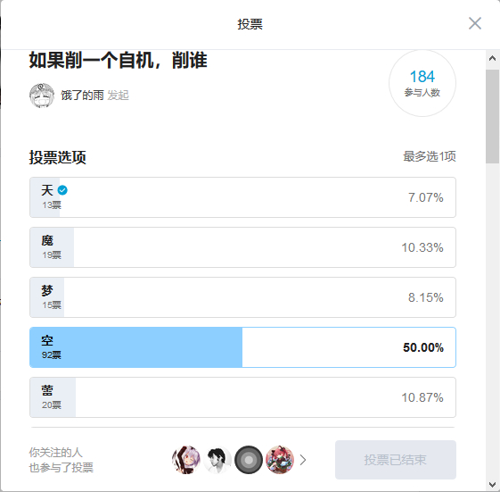This screenshot has height=492, width=500.
Task: Open poll creator 饿了的雨's avatar
Action: coord(42,96)
